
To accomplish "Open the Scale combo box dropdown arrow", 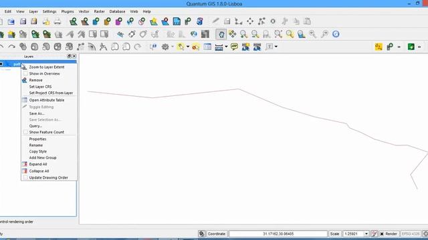I will pos(366,234).
